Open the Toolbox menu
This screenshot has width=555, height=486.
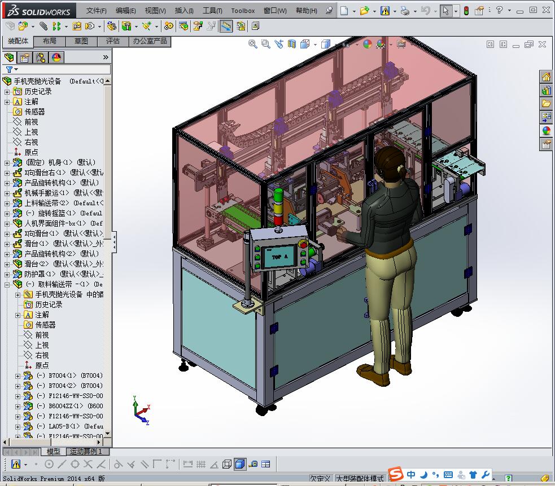click(243, 11)
